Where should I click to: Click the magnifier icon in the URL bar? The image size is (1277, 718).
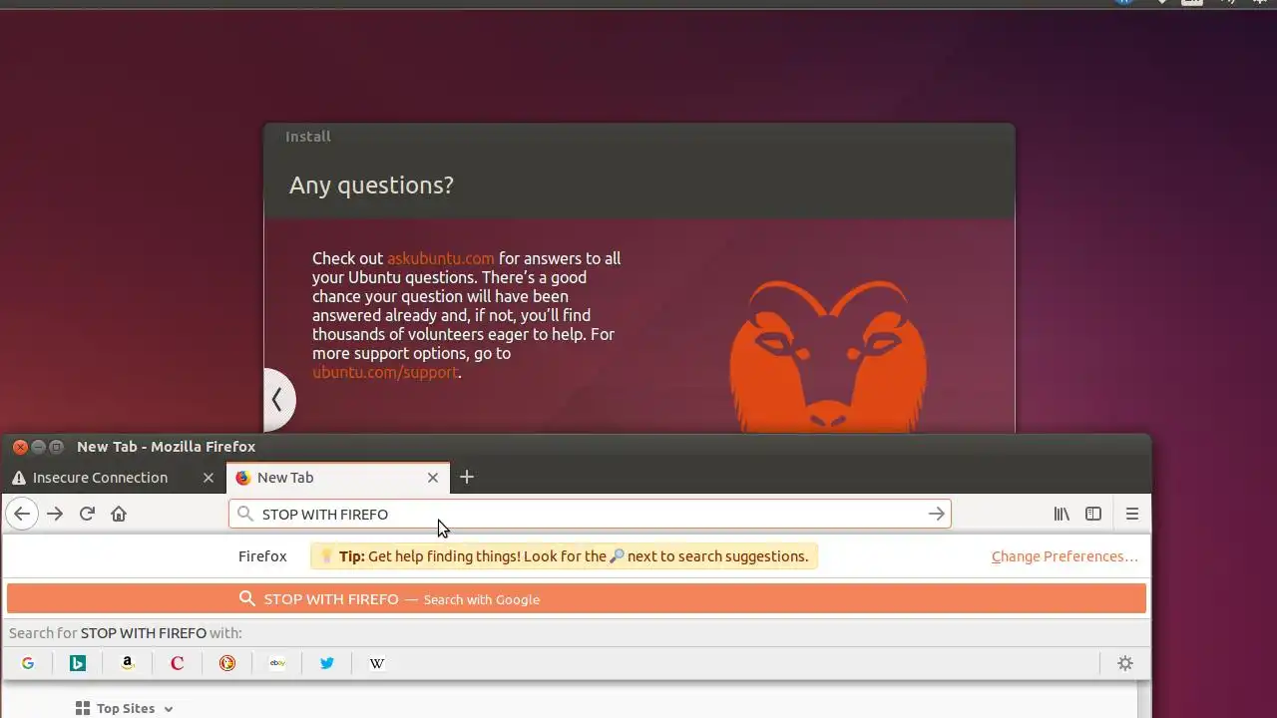tap(245, 514)
